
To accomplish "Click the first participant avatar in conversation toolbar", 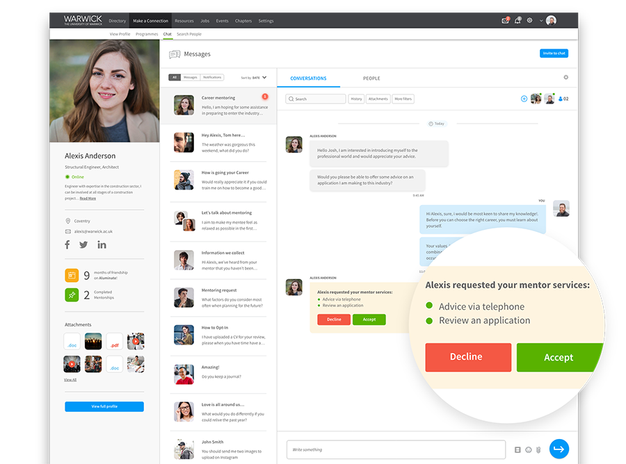I will coord(536,99).
